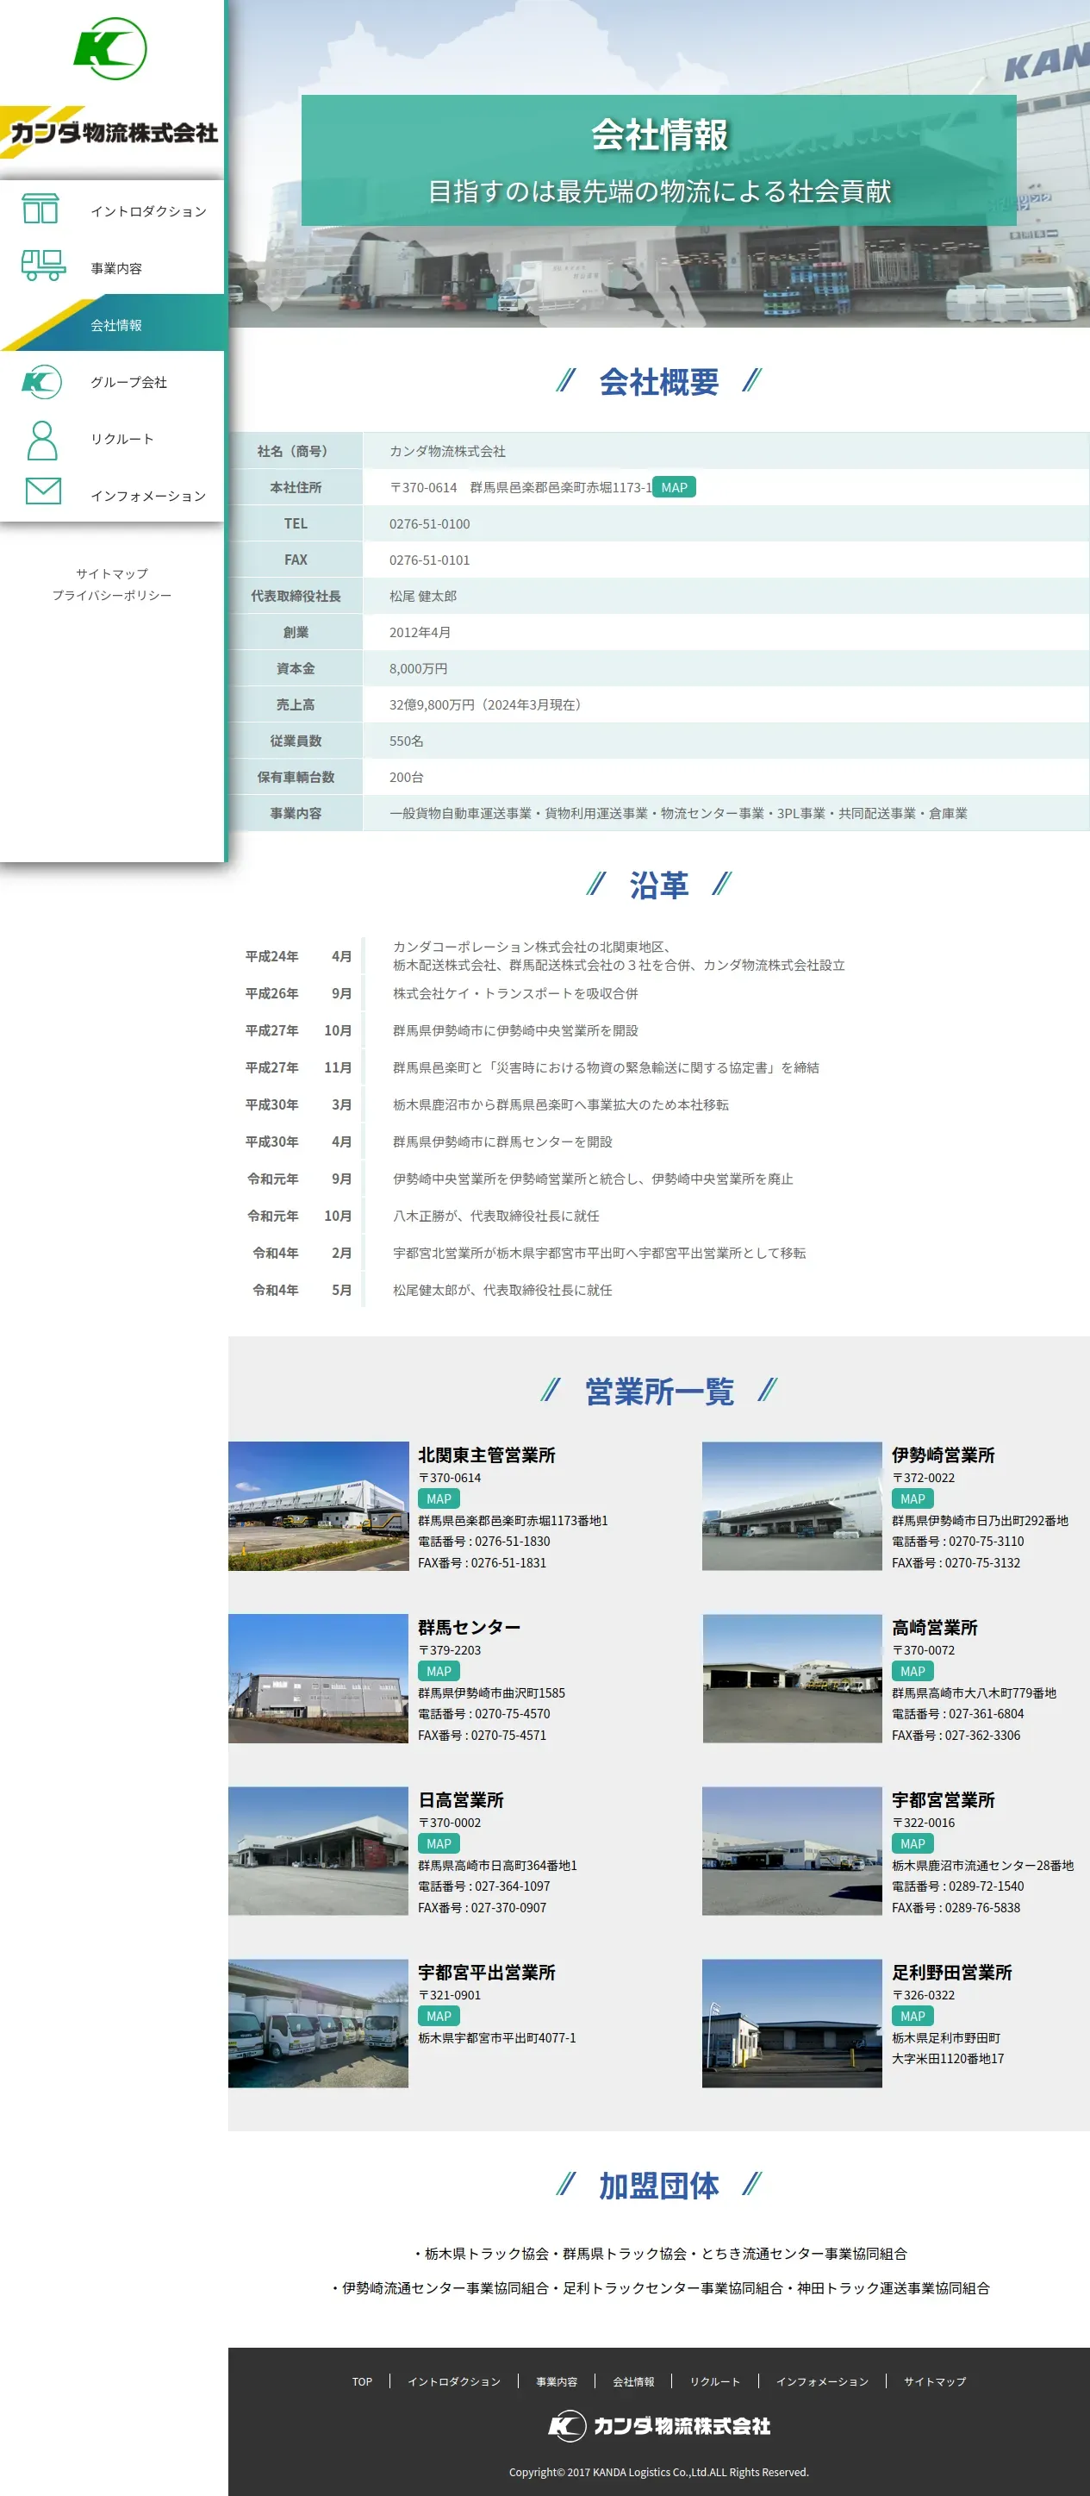This screenshot has width=1090, height=2496.
Task: Click the 高崎営業所 building photo
Action: click(792, 1678)
